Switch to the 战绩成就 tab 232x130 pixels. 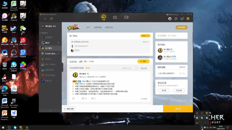point(98,27)
